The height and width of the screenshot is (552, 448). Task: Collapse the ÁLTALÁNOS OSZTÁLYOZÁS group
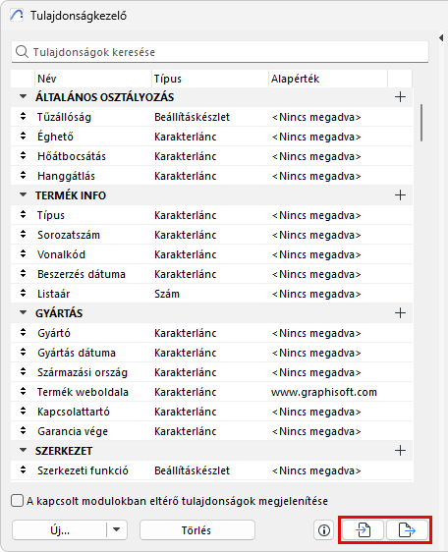[24, 96]
